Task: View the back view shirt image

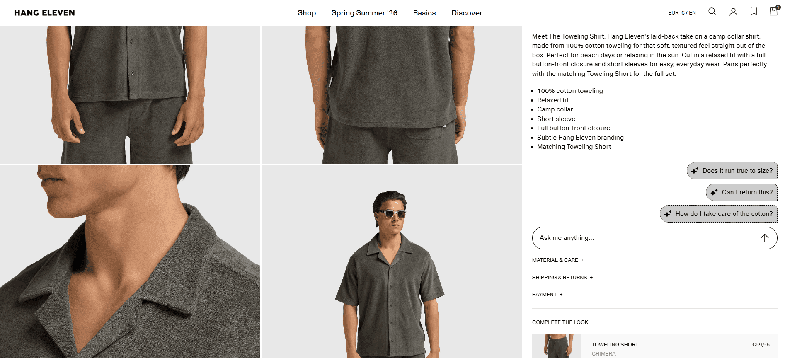Action: point(391,95)
